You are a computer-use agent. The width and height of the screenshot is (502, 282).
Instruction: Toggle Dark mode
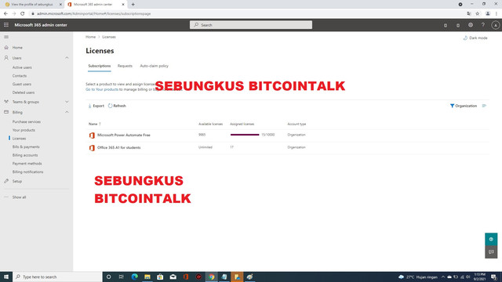[x=475, y=38]
